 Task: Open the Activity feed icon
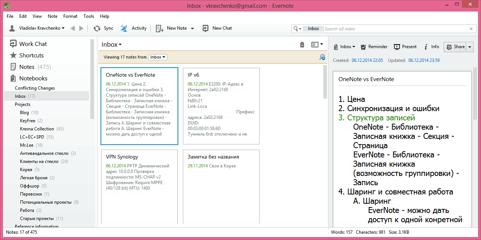coord(124,29)
